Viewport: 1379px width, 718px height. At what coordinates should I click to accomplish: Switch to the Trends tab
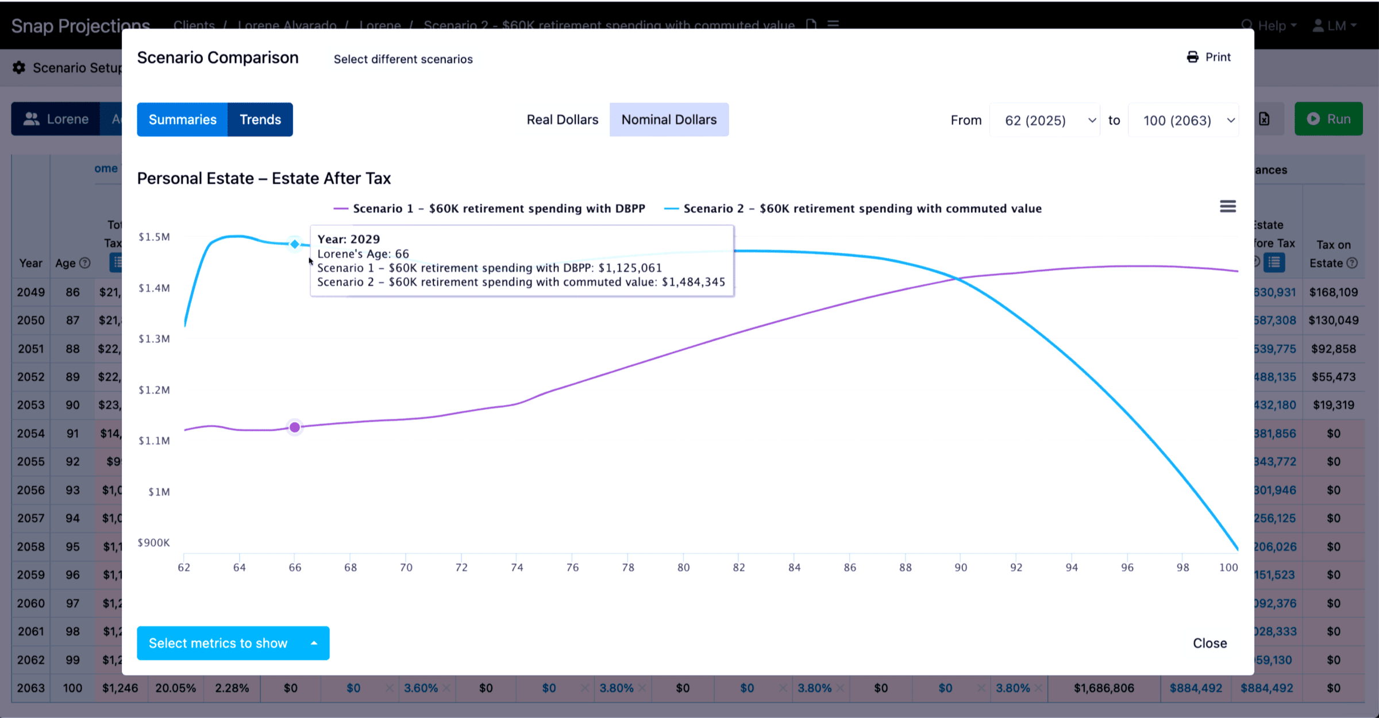coord(260,119)
